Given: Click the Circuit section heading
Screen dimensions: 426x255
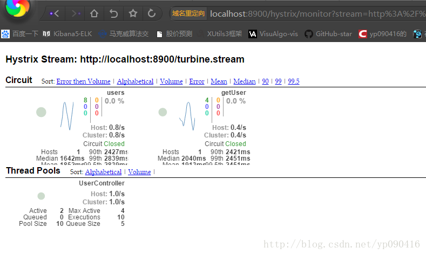Looking at the screenshot, I should 19,80.
